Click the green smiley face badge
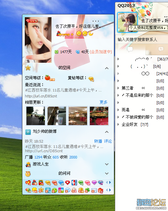The height and width of the screenshot is (211, 168). [x=54, y=190]
